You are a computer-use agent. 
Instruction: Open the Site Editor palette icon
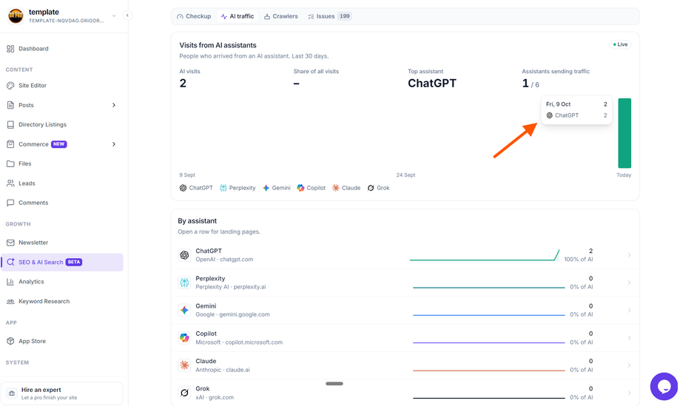10,85
